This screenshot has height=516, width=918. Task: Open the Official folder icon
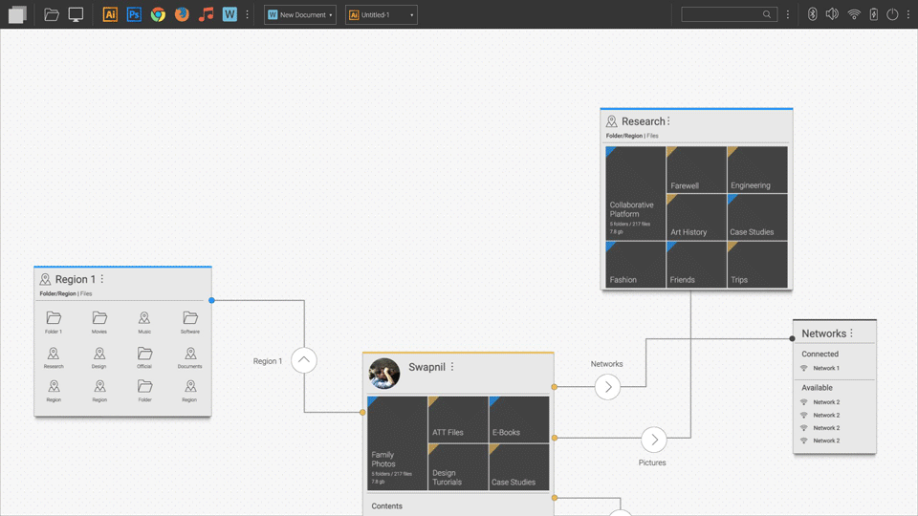[144, 357]
